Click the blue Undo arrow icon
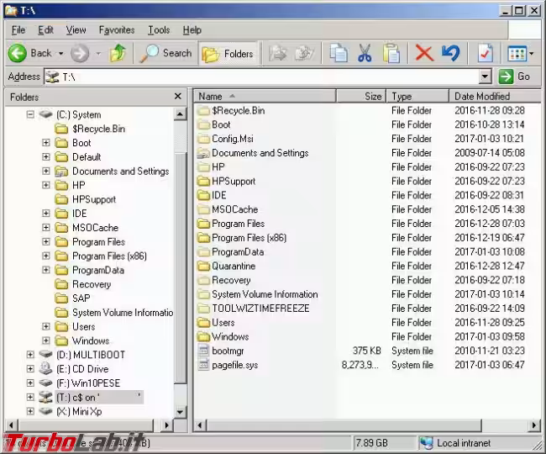Screen dimensions: 546x454 (450, 53)
